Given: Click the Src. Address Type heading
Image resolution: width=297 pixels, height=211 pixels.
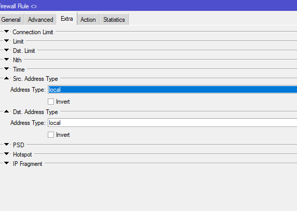Looking at the screenshot, I should [35, 79].
